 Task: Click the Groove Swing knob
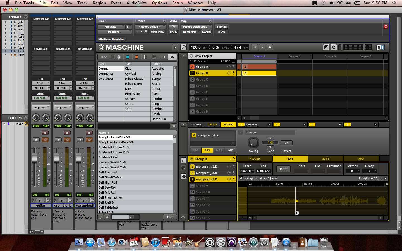click(253, 143)
